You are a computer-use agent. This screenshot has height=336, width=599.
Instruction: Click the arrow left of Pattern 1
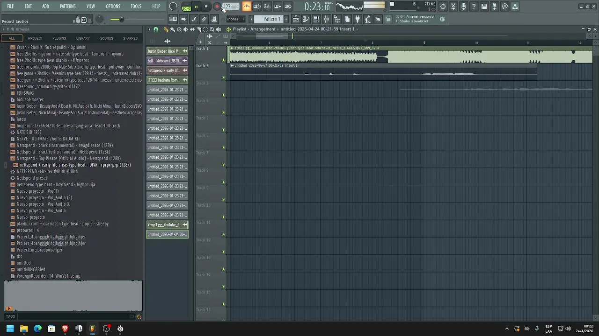click(251, 19)
